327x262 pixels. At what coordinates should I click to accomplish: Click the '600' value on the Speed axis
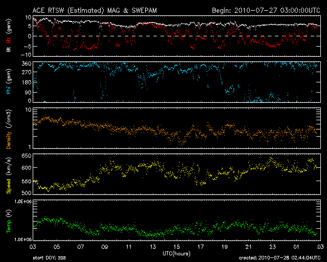tap(27, 168)
